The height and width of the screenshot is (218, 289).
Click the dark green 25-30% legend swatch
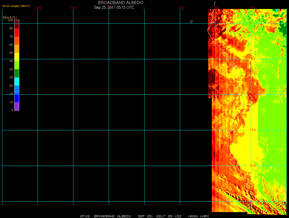pyautogui.click(x=17, y=73)
